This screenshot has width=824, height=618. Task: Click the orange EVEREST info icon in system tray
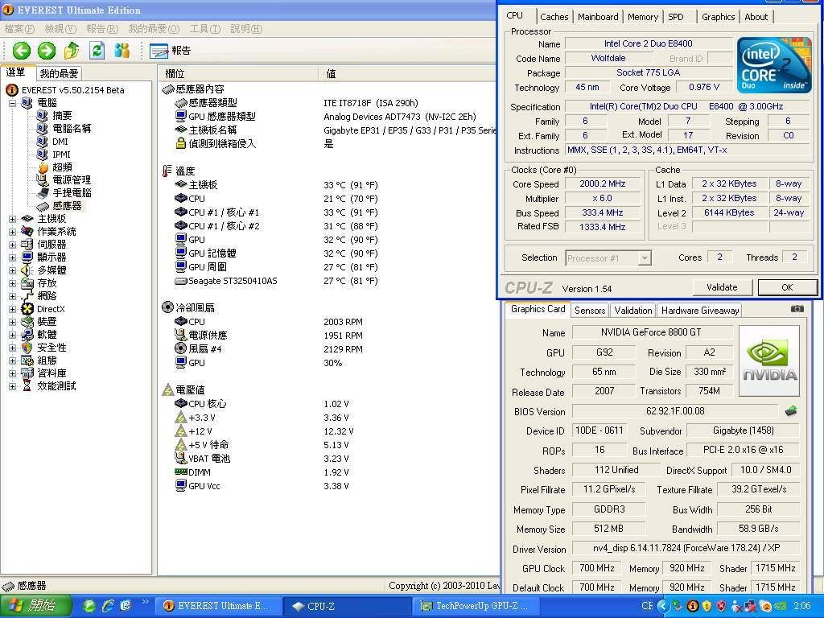pyautogui.click(x=693, y=606)
